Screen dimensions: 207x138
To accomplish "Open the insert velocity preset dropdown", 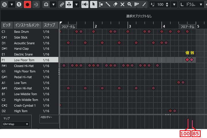I will 174,5.
